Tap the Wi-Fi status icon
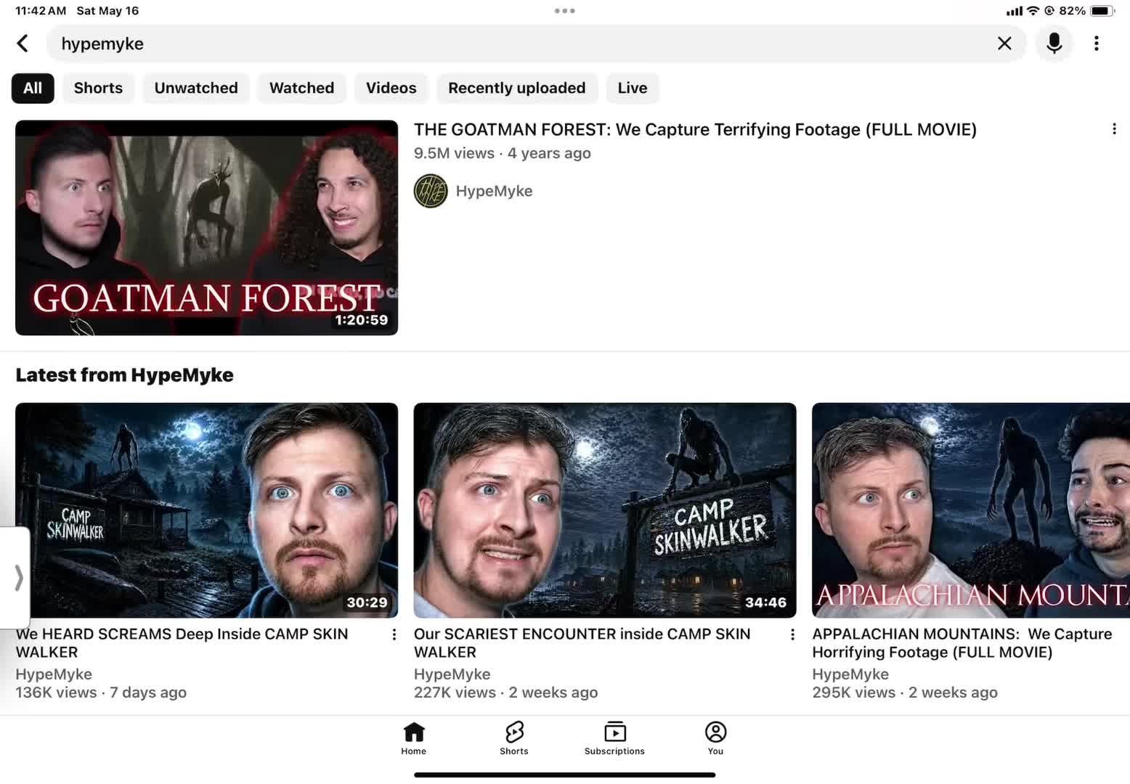 (x=1033, y=11)
